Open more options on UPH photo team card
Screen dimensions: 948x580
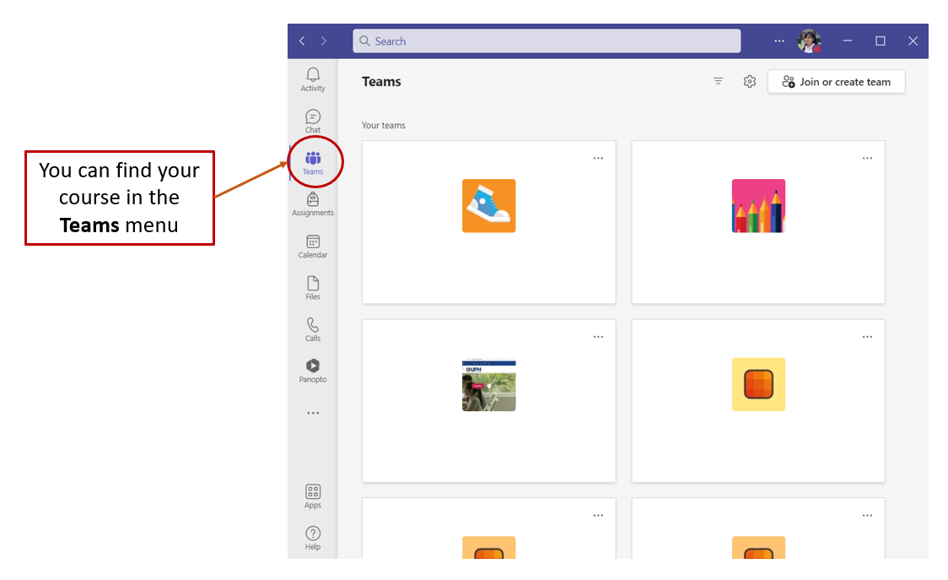[598, 337]
